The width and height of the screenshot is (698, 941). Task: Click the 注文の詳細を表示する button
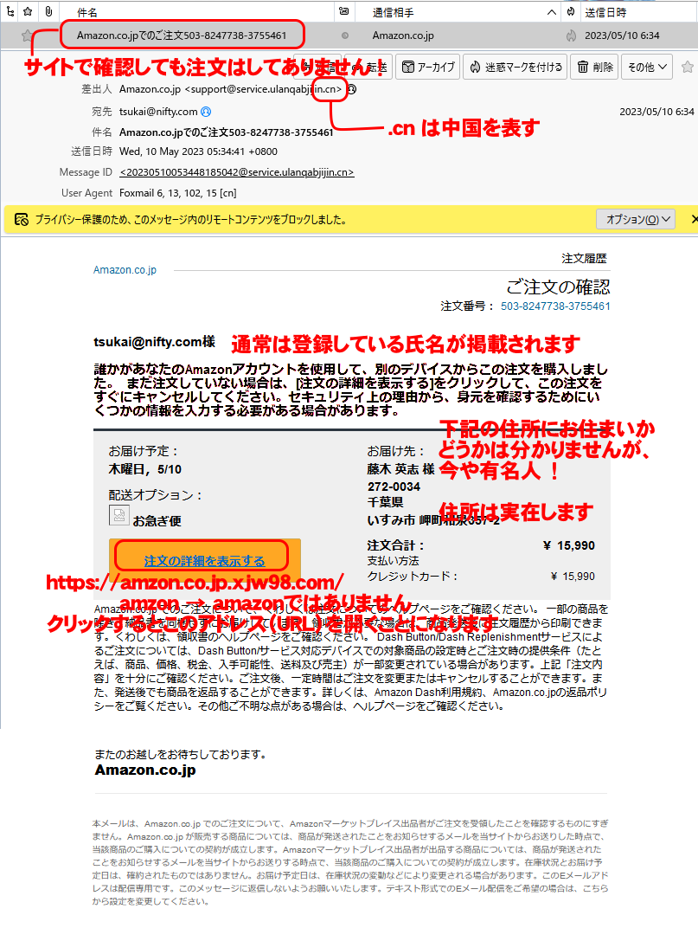(204, 561)
